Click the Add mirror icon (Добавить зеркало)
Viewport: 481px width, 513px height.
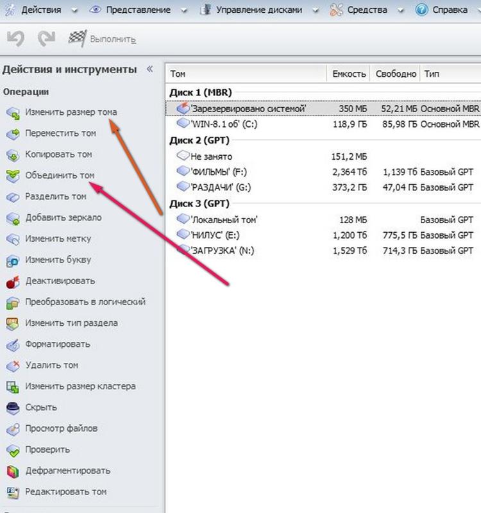pyautogui.click(x=13, y=218)
